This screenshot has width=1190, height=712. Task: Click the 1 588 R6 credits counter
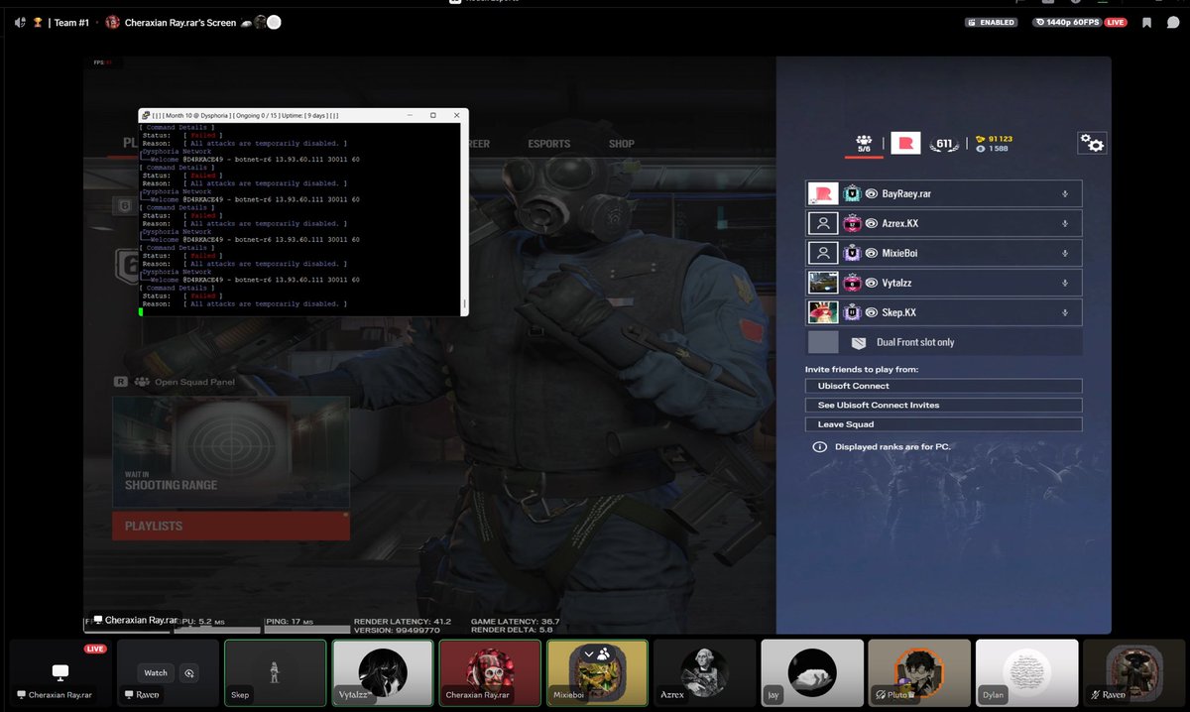[994, 150]
